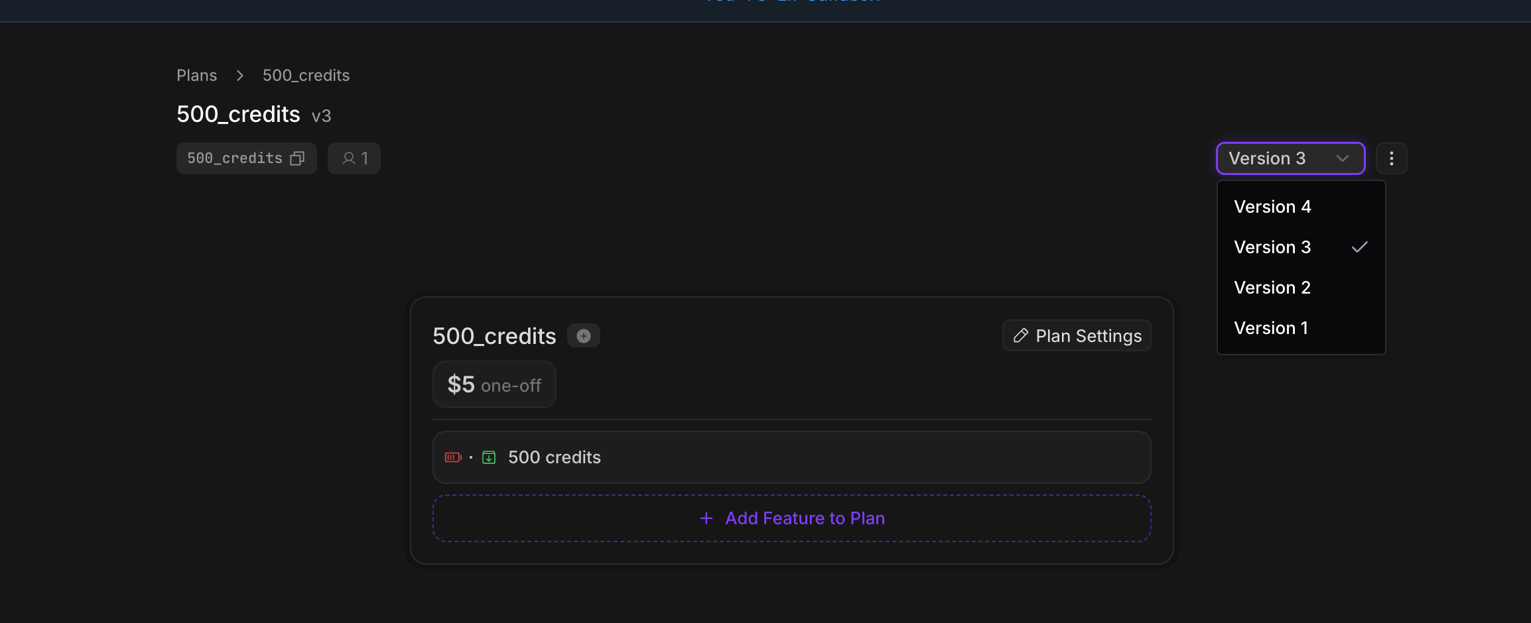Open the Version 3 dropdown
This screenshot has height=623, width=1531.
1291,158
